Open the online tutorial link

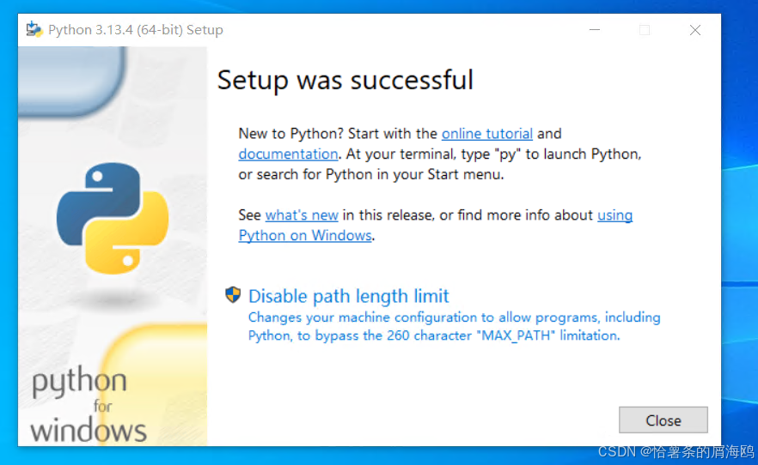pyautogui.click(x=486, y=134)
